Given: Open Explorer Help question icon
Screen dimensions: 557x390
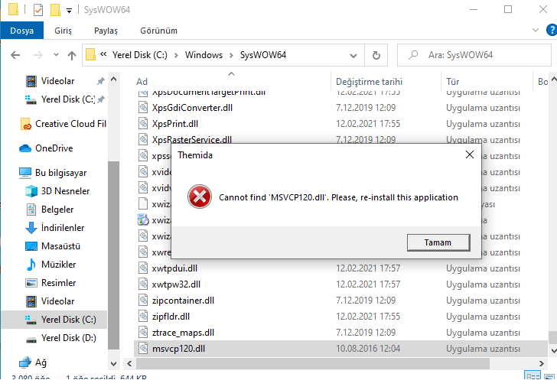Looking at the screenshot, I should (x=552, y=30).
